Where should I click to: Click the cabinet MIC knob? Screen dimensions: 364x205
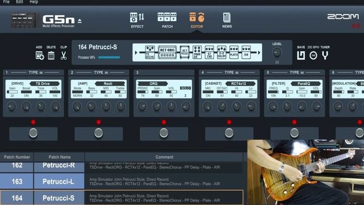point(207,106)
